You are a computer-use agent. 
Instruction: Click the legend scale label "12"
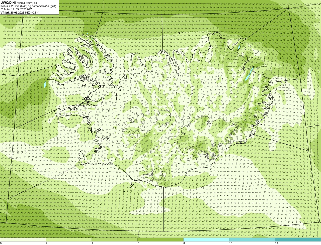point(276,243)
